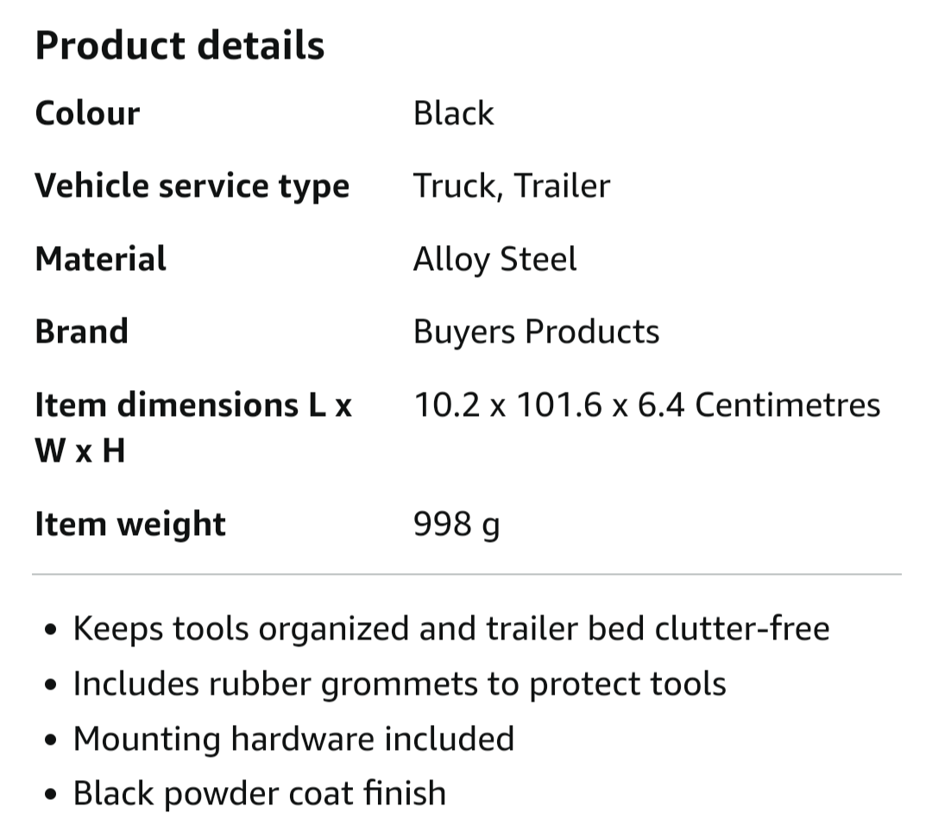Click the Includes rubber grommets bullet text
Screen dimensions: 932x838
[400, 684]
